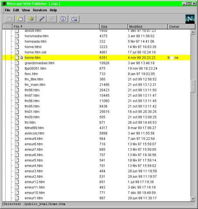Click the status bar path /public_html/home.htm

pyautogui.click(x=45, y=204)
